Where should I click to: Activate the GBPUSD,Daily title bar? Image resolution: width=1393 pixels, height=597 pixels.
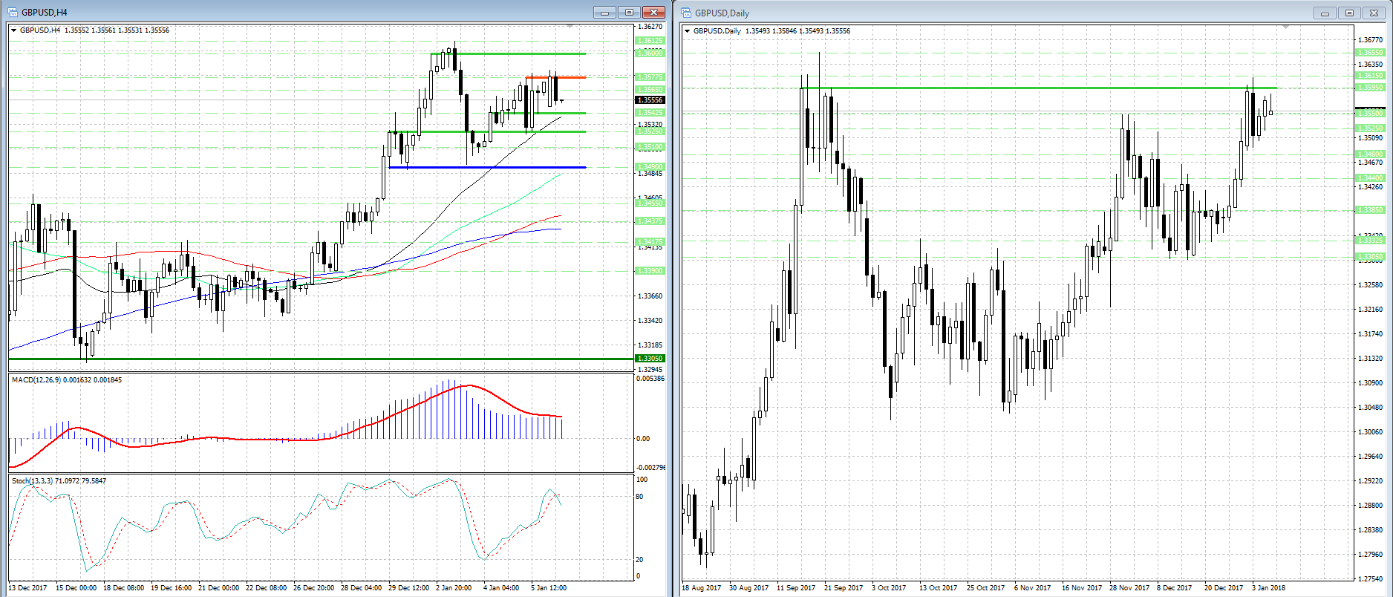coord(965,13)
